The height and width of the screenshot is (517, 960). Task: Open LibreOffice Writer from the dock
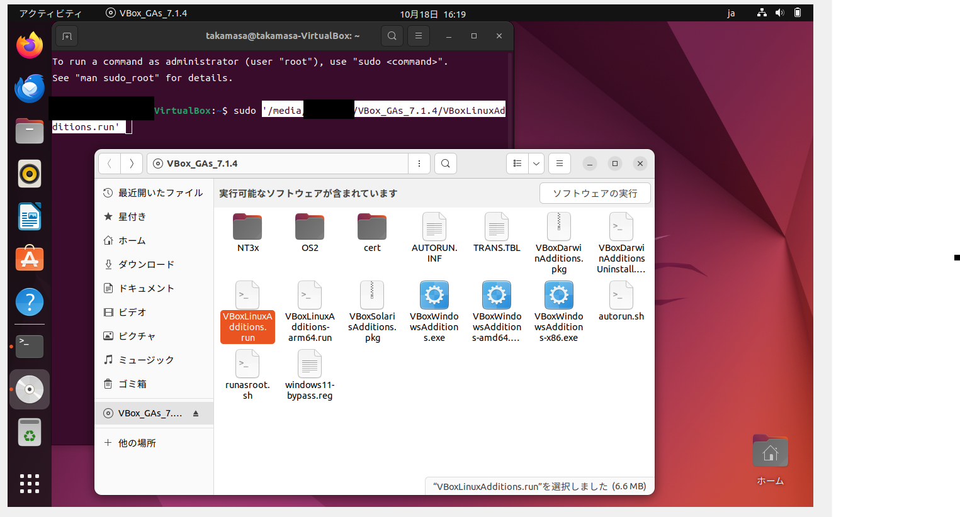click(x=30, y=216)
